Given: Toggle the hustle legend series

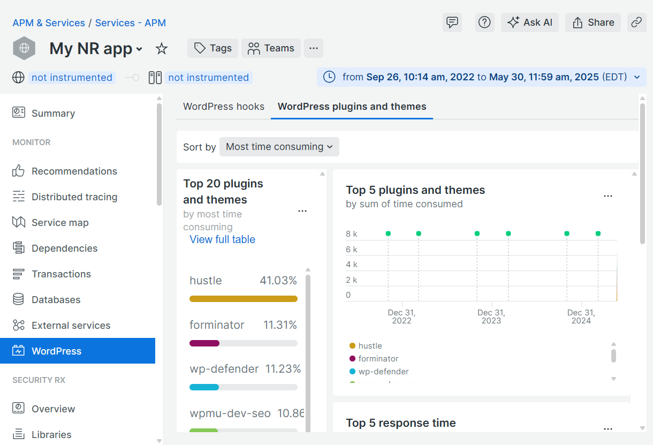Looking at the screenshot, I should (366, 346).
